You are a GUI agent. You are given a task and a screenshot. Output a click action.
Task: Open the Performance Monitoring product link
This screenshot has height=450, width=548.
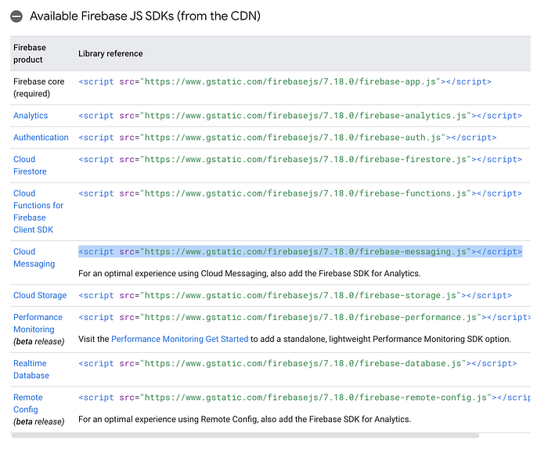pos(38,323)
